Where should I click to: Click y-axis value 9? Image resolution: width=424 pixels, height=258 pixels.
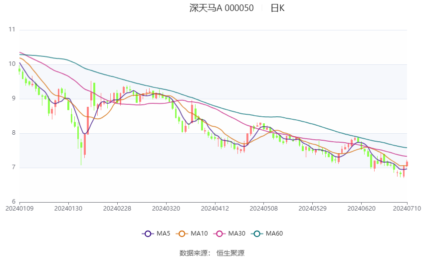pyautogui.click(x=13, y=98)
